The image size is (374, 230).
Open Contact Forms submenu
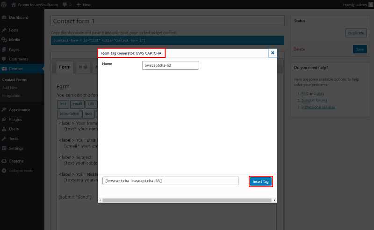coord(14,79)
